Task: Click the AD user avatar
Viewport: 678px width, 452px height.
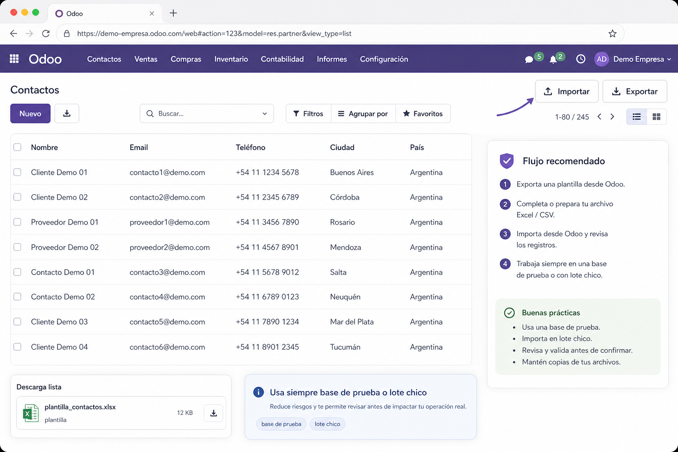Action: point(602,59)
